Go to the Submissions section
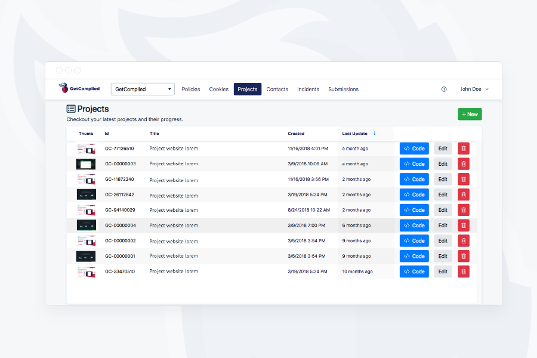This screenshot has height=358, width=537. [343, 89]
